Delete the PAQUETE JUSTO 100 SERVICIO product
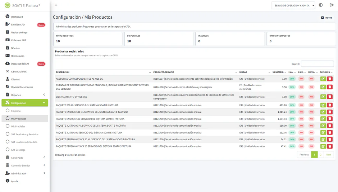Image resolution: width=338 pixels, height=192 pixels. coord(330,132)
